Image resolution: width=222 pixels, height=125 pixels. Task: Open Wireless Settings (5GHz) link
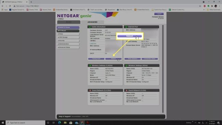point(138,66)
